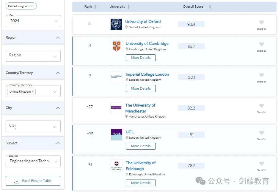This screenshot has width=278, height=192.
Task: Click More Details under University of Cambridge
Action: point(141,58)
